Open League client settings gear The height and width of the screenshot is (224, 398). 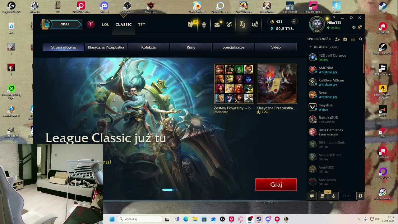[351, 18]
